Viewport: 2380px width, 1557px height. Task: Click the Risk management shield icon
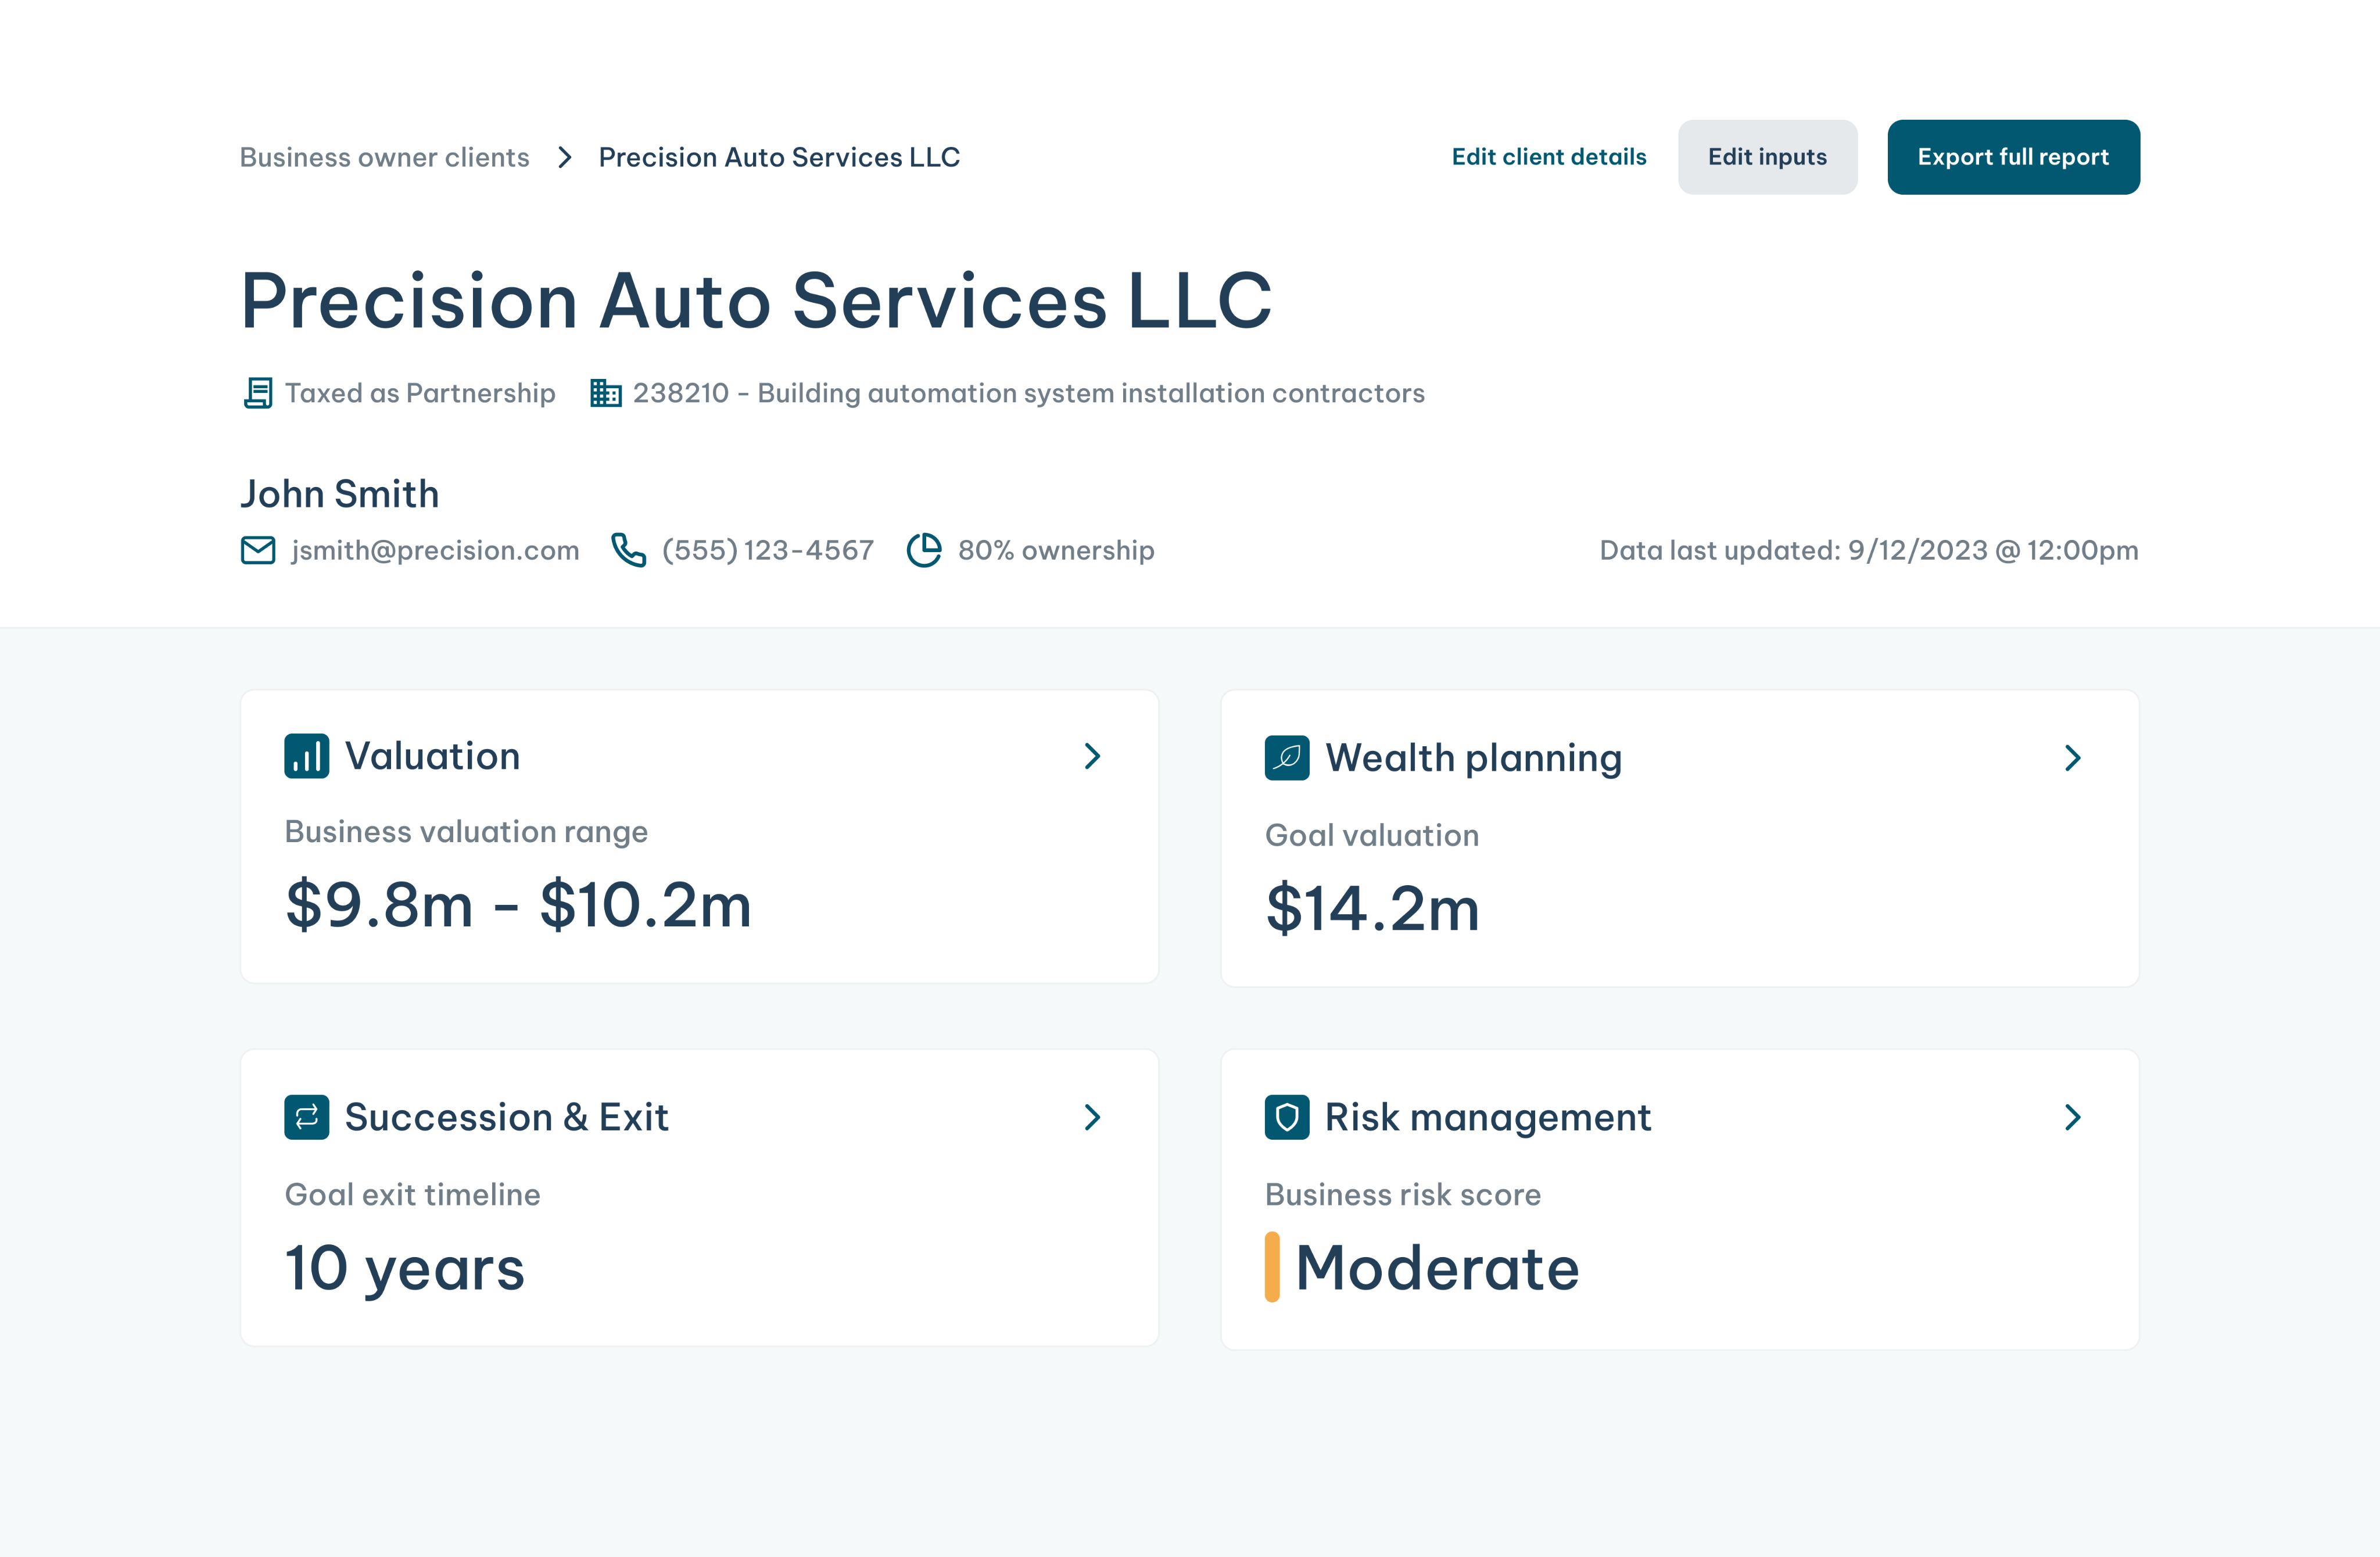pos(1286,1117)
